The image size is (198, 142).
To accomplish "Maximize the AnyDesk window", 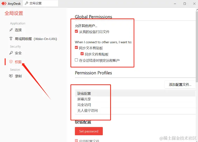I will pos(185,4).
